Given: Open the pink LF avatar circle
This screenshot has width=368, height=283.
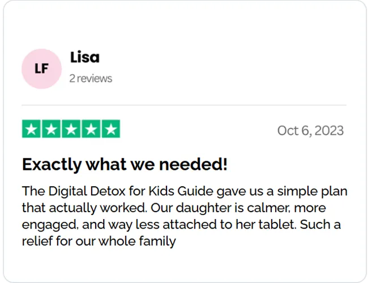Looking at the screenshot, I should coord(41,68).
